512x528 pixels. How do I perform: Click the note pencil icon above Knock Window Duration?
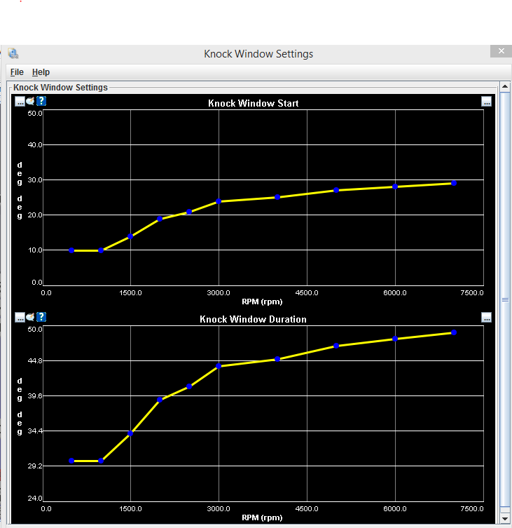click(x=30, y=317)
